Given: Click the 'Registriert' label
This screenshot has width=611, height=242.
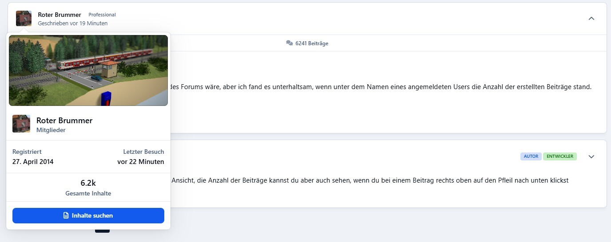Looking at the screenshot, I should [27, 152].
